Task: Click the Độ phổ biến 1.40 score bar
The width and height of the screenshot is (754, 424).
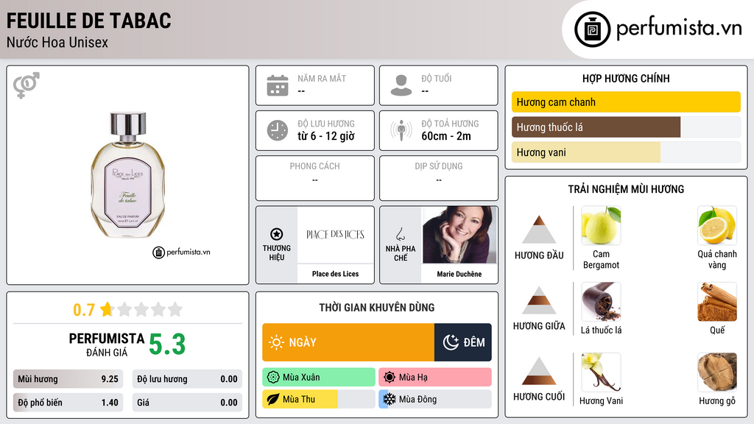Action: 68,403
